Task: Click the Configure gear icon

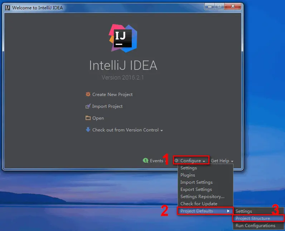Action: point(176,160)
